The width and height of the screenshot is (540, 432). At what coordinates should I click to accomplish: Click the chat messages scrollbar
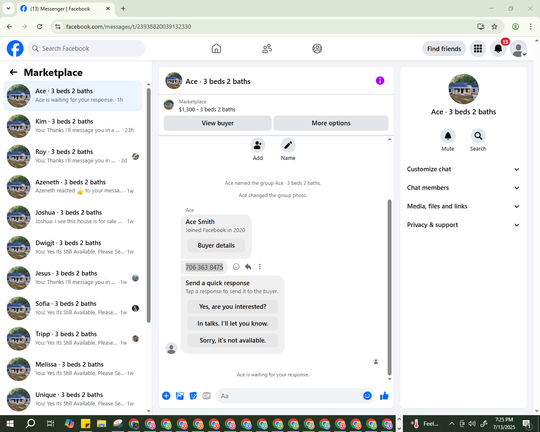coord(389,287)
